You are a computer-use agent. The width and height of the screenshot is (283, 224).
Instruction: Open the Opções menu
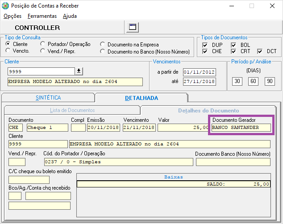(12, 16)
